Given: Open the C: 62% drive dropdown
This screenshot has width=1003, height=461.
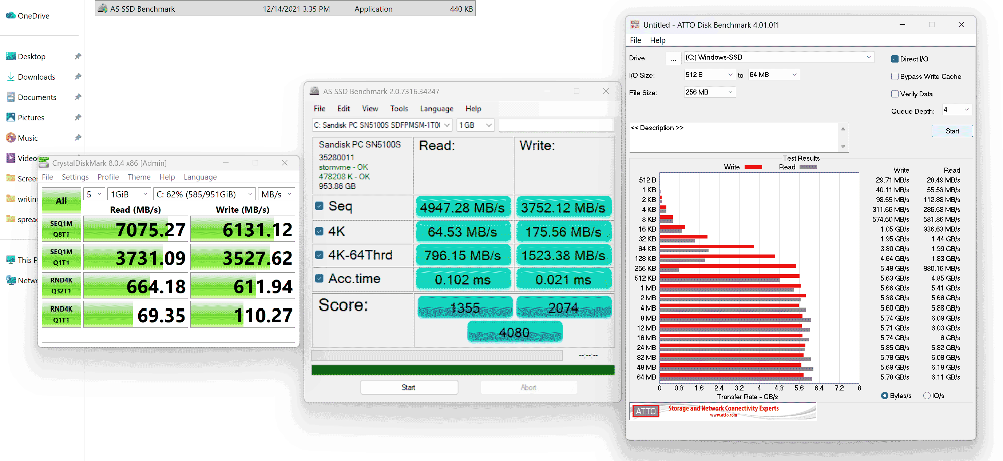Looking at the screenshot, I should point(205,194).
